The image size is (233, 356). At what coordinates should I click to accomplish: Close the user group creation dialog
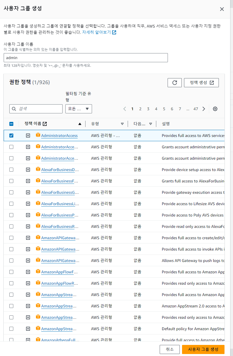click(222, 9)
